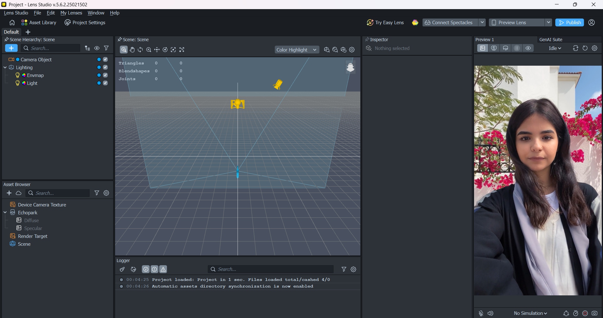The image size is (603, 318).
Task: Select the Envmap object
Action: [35, 75]
